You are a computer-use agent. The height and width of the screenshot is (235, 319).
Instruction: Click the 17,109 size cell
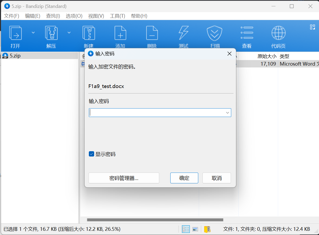268,64
